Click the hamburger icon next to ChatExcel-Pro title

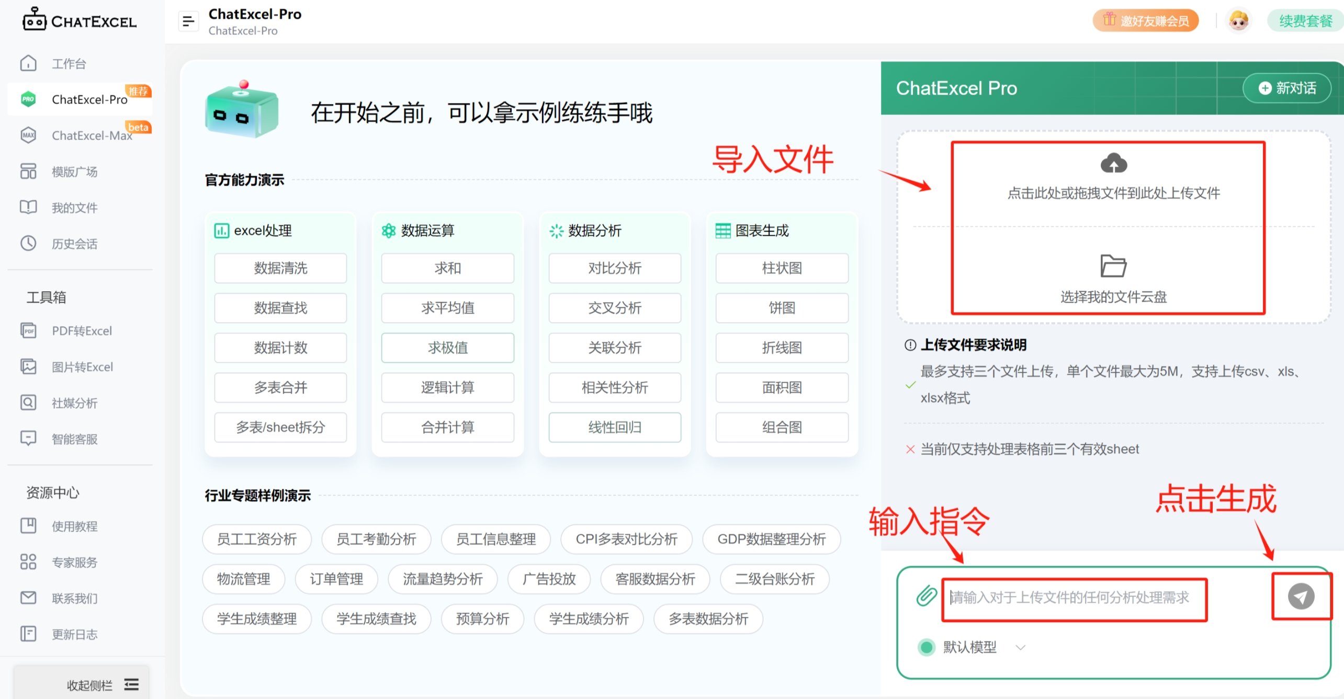tap(188, 21)
